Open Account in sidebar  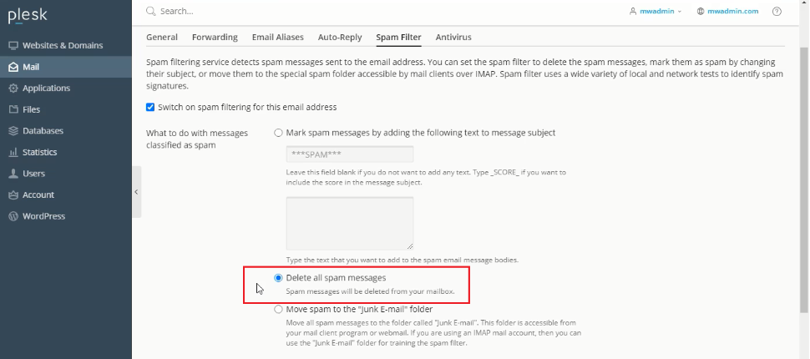pos(66,195)
